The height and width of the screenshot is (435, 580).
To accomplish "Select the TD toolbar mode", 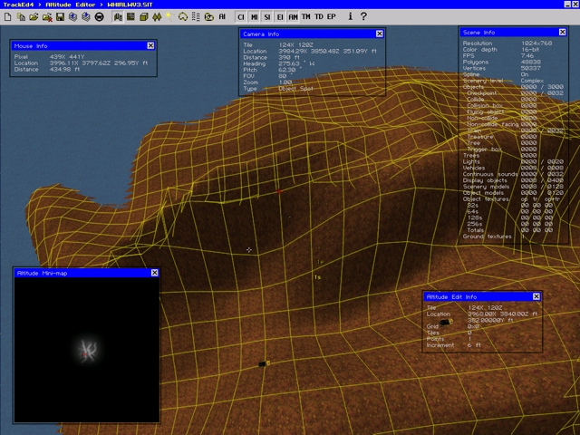I will pos(318,16).
